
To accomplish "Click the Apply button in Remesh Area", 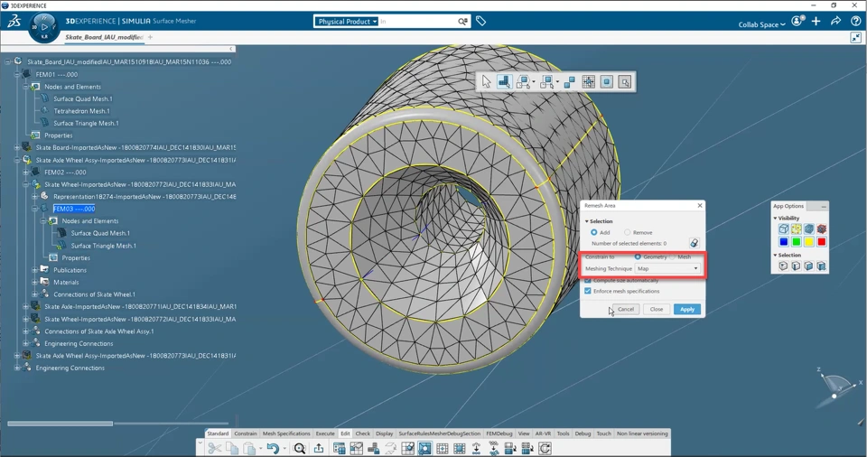I will tap(686, 309).
